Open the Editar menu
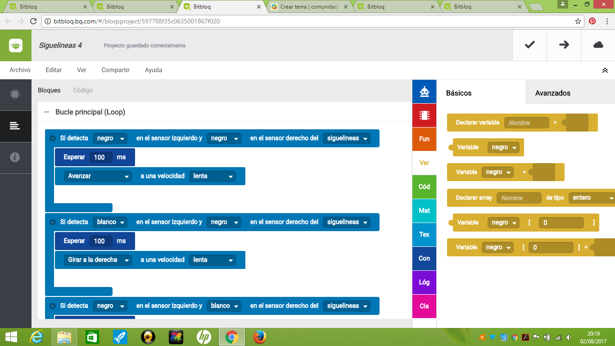 point(54,70)
